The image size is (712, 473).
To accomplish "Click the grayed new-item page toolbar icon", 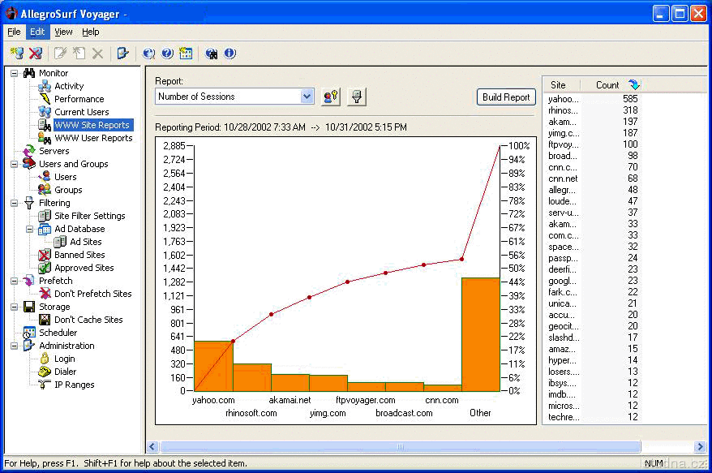I will (79, 54).
